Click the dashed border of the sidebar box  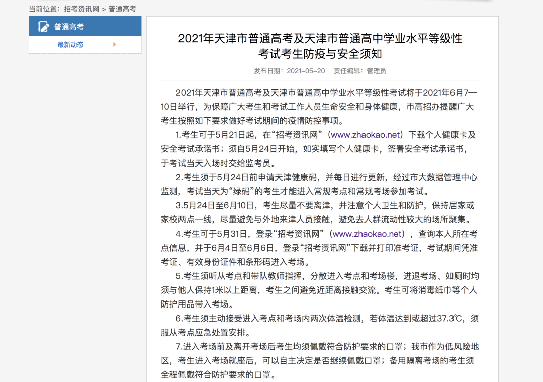85,52
